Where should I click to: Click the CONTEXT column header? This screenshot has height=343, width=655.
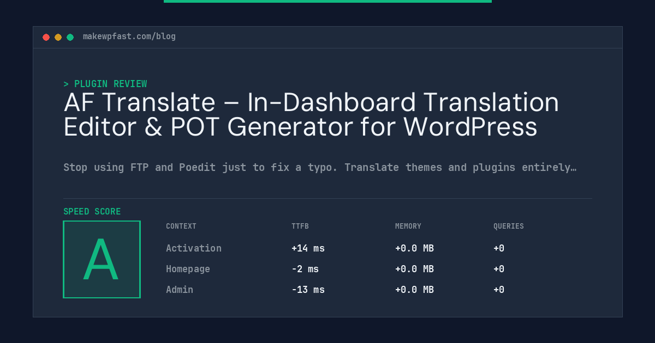point(181,226)
